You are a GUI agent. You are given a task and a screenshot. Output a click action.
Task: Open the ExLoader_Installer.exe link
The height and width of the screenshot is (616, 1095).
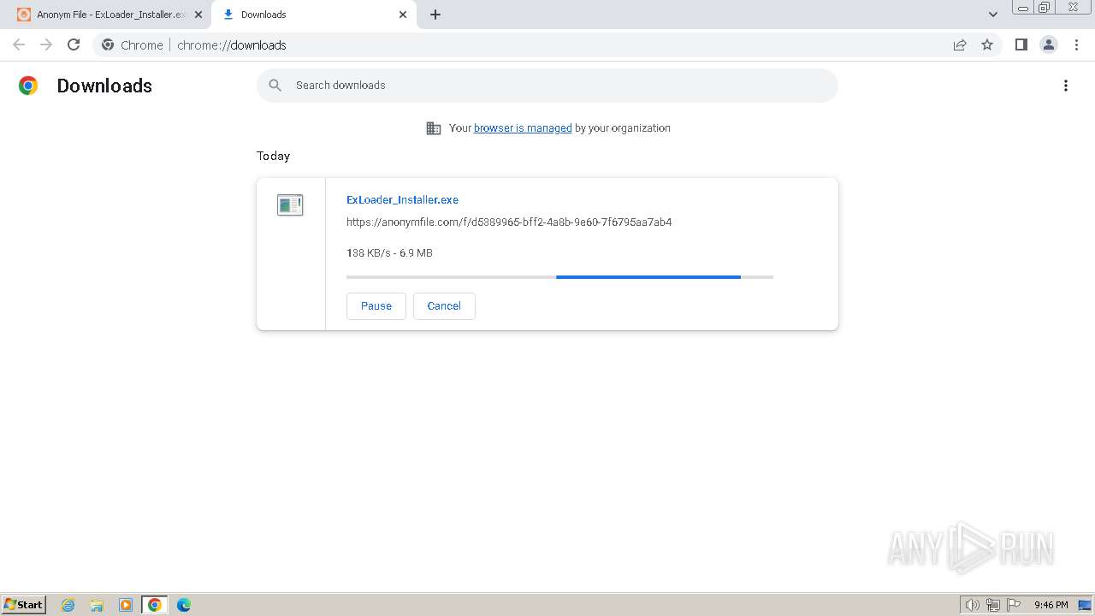402,199
